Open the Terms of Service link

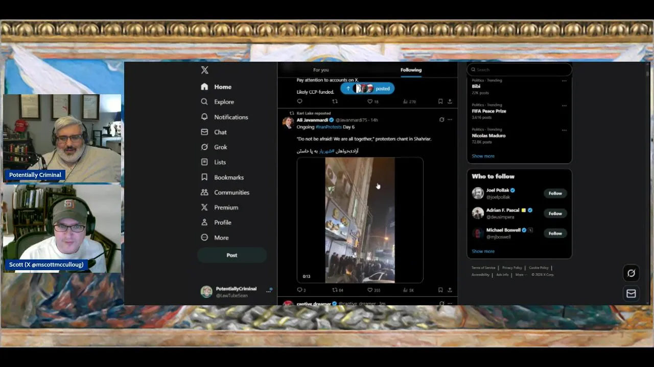coord(483,268)
